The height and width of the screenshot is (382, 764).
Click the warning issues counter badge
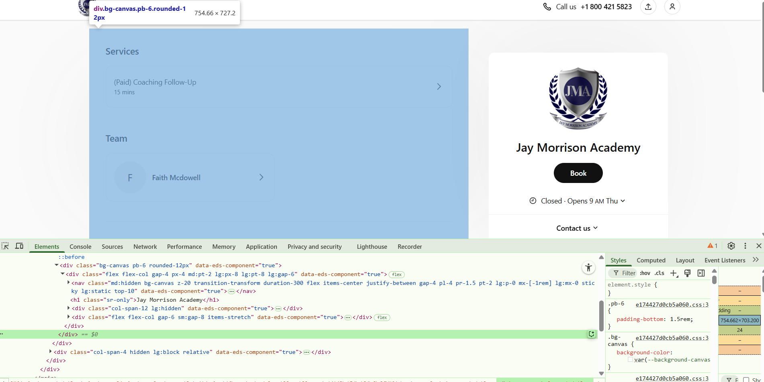pos(713,246)
